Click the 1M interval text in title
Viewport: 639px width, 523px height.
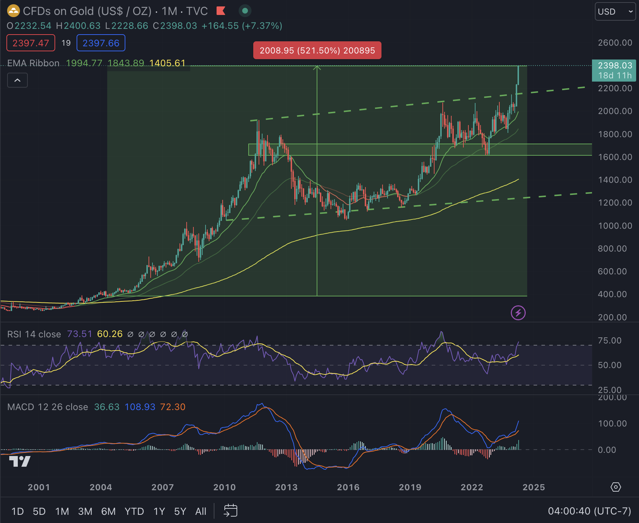[x=169, y=11]
